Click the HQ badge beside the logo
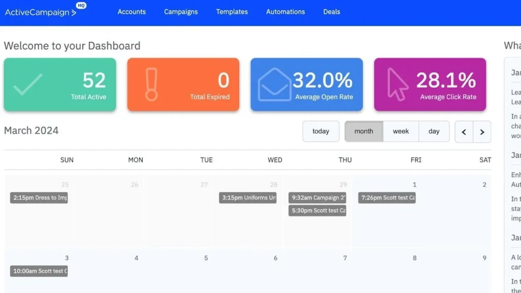The height and width of the screenshot is (293, 521). [x=80, y=7]
